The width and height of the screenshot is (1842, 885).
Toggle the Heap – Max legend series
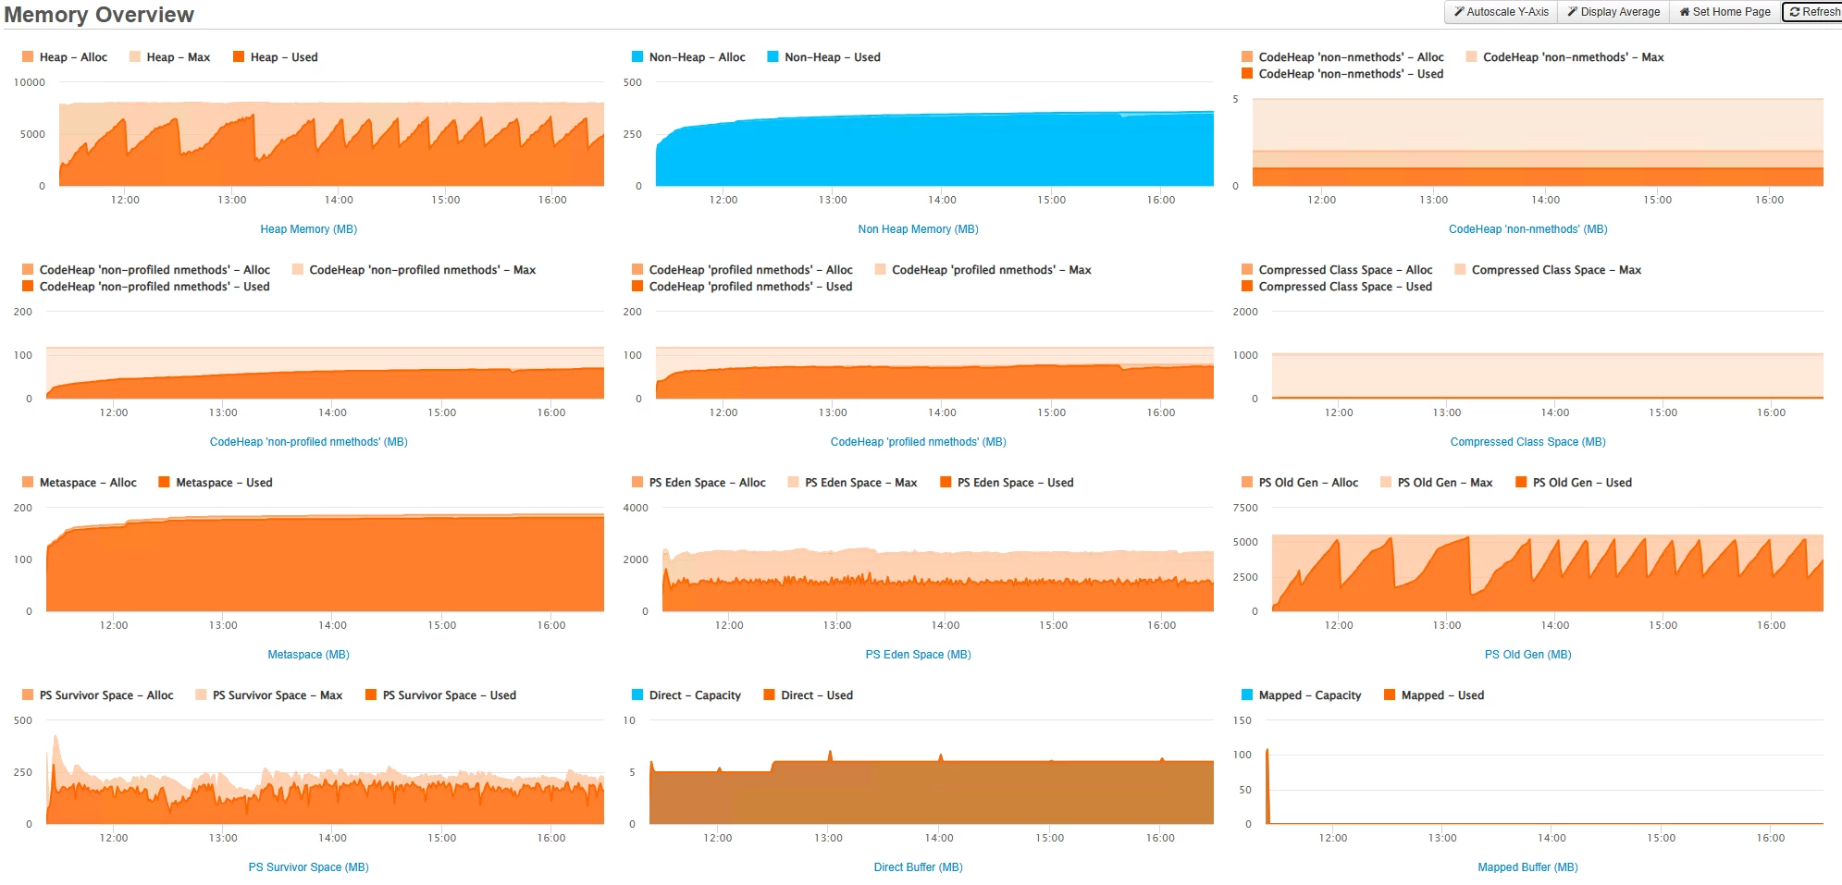tap(170, 57)
